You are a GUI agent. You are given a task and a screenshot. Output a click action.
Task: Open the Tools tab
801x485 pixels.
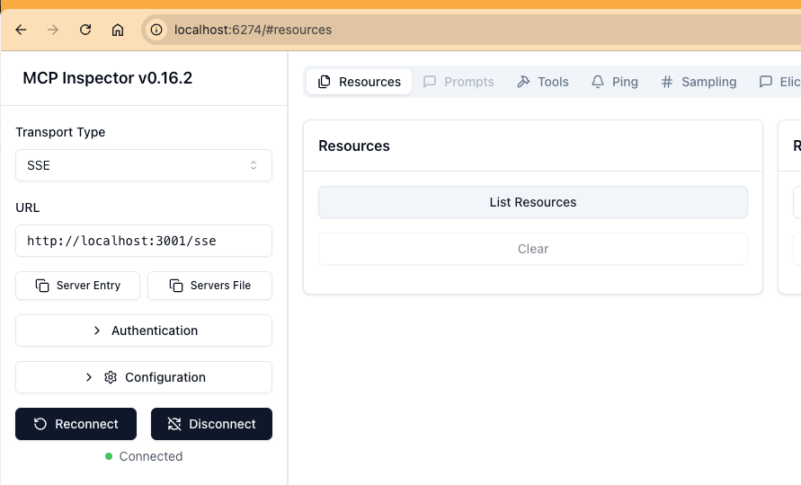542,82
